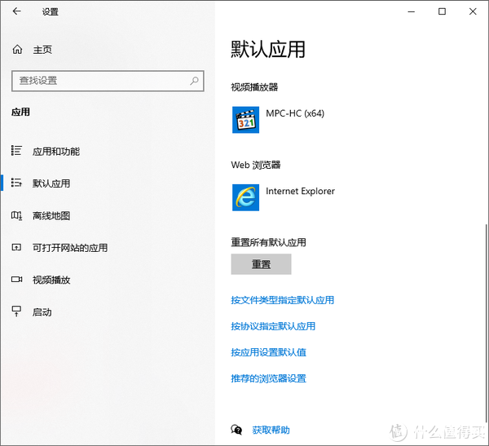The height and width of the screenshot is (446, 489).
Task: Close the 设置 window
Action: (473, 11)
